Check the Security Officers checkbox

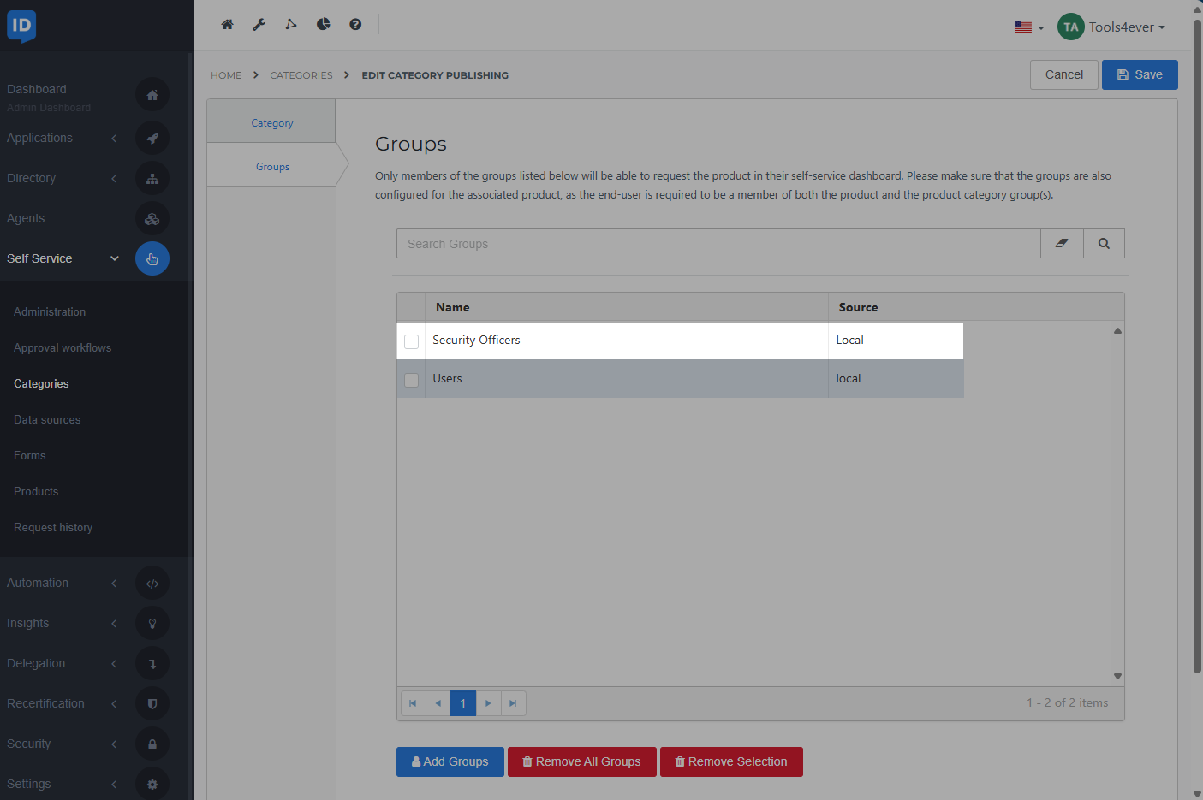pos(412,341)
